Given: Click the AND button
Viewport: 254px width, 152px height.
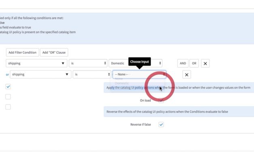Looking at the screenshot, I should (x=183, y=63).
